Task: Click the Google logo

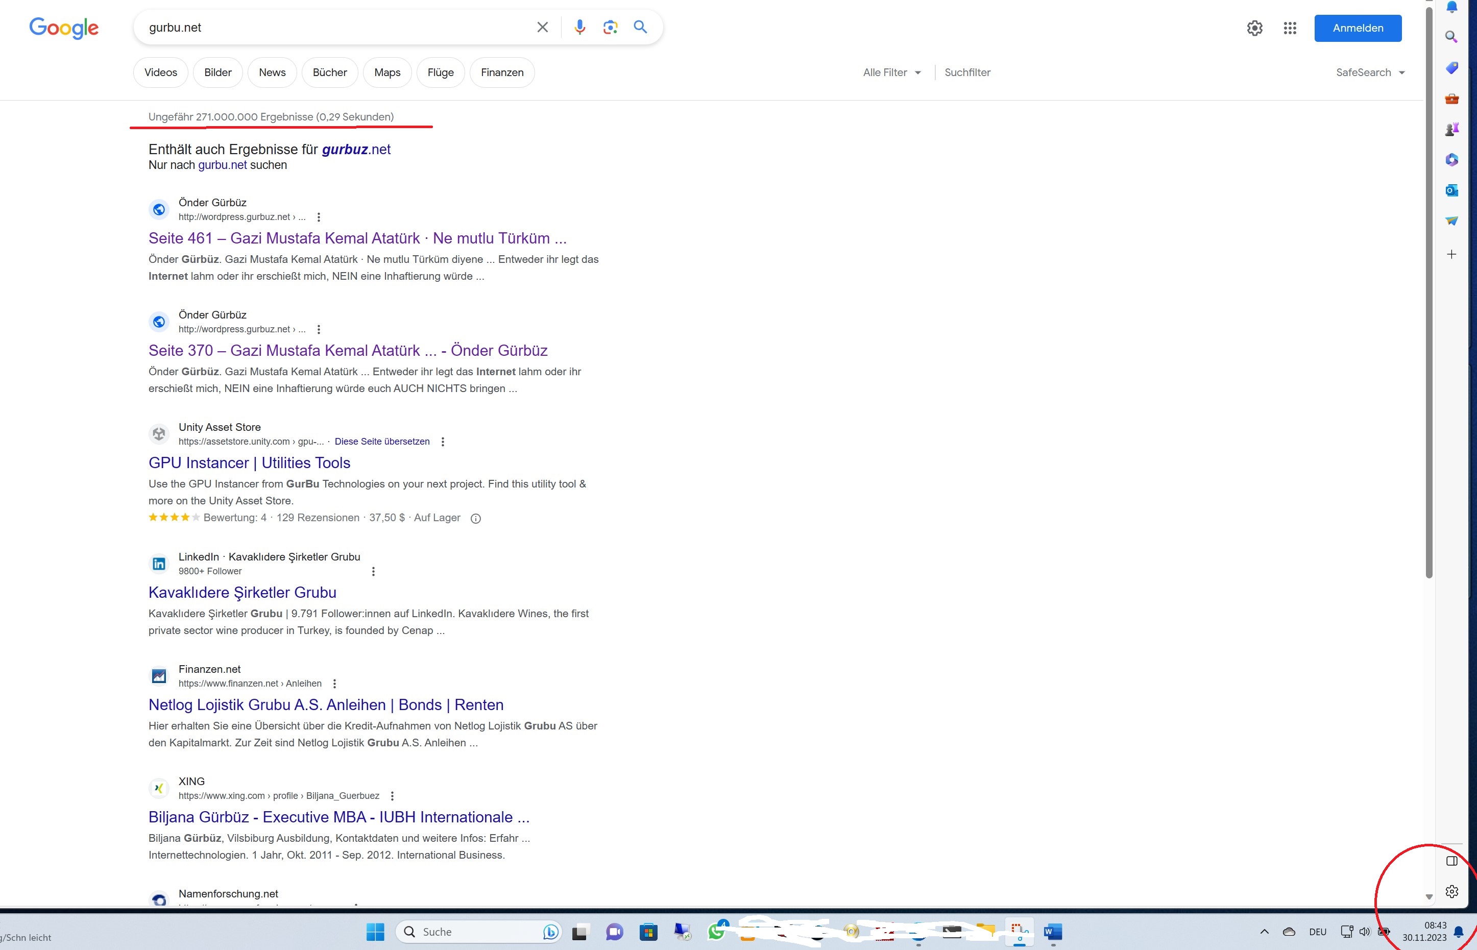Action: pyautogui.click(x=63, y=28)
